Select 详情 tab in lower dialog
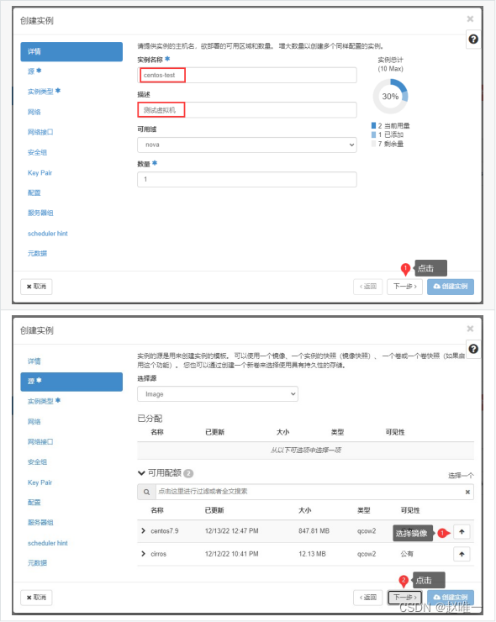Image resolution: width=496 pixels, height=622 pixels. (34, 361)
